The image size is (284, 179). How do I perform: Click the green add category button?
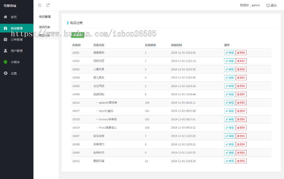(x=78, y=35)
